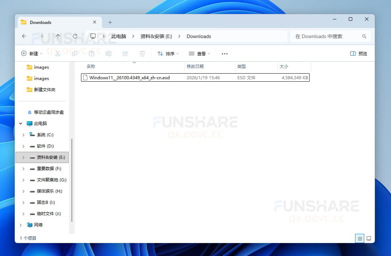Open the 排序 sort dropdown

168,54
